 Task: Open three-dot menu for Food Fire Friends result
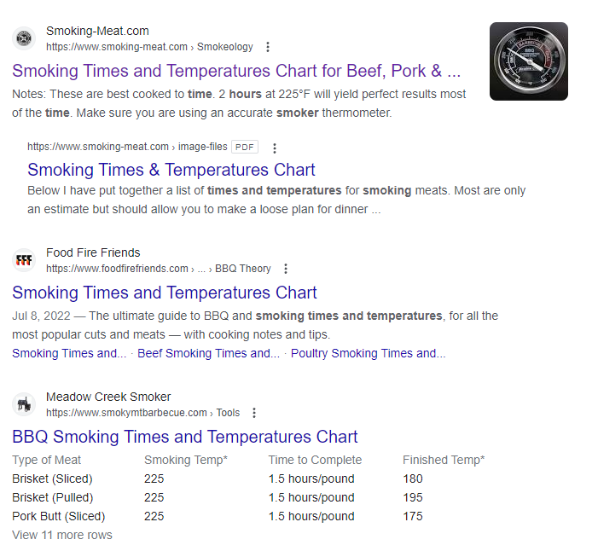[286, 269]
